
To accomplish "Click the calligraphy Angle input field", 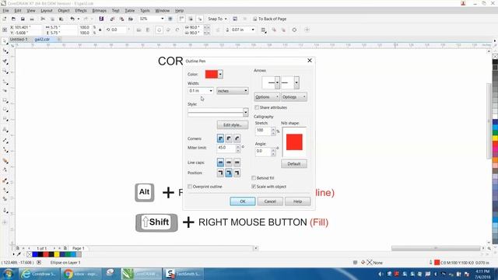I will [263, 152].
